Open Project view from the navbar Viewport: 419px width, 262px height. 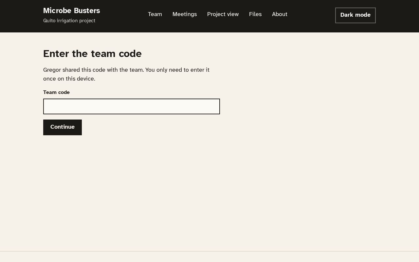tap(223, 14)
